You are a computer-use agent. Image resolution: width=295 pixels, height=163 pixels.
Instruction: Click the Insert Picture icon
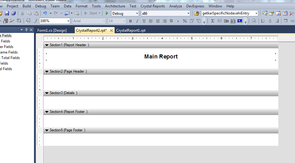(x=240, y=21)
